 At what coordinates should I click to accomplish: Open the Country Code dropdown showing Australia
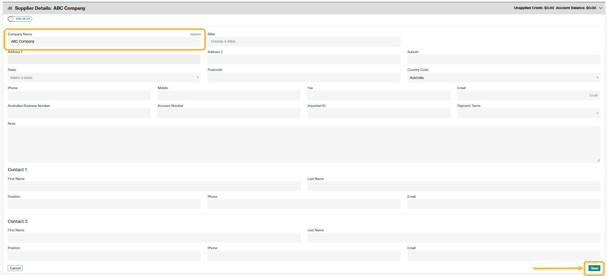coord(504,78)
